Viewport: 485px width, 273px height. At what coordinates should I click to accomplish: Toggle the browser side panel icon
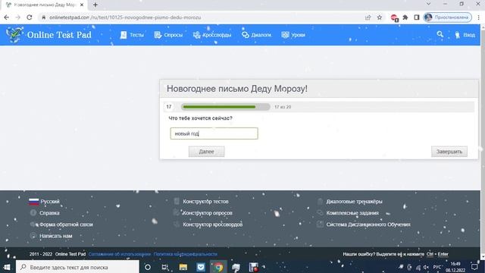pos(417,17)
